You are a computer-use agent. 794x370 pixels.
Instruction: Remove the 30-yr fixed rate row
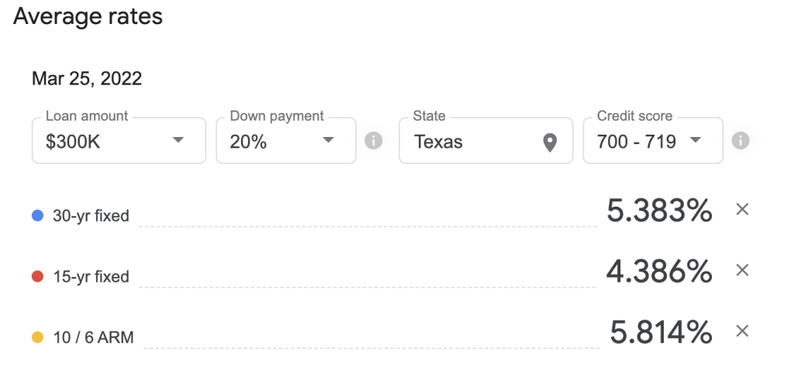point(742,209)
